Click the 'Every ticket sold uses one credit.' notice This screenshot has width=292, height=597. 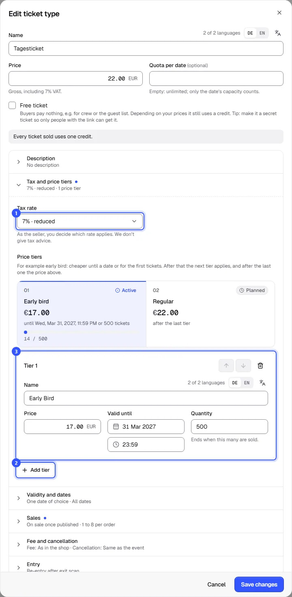(x=146, y=137)
